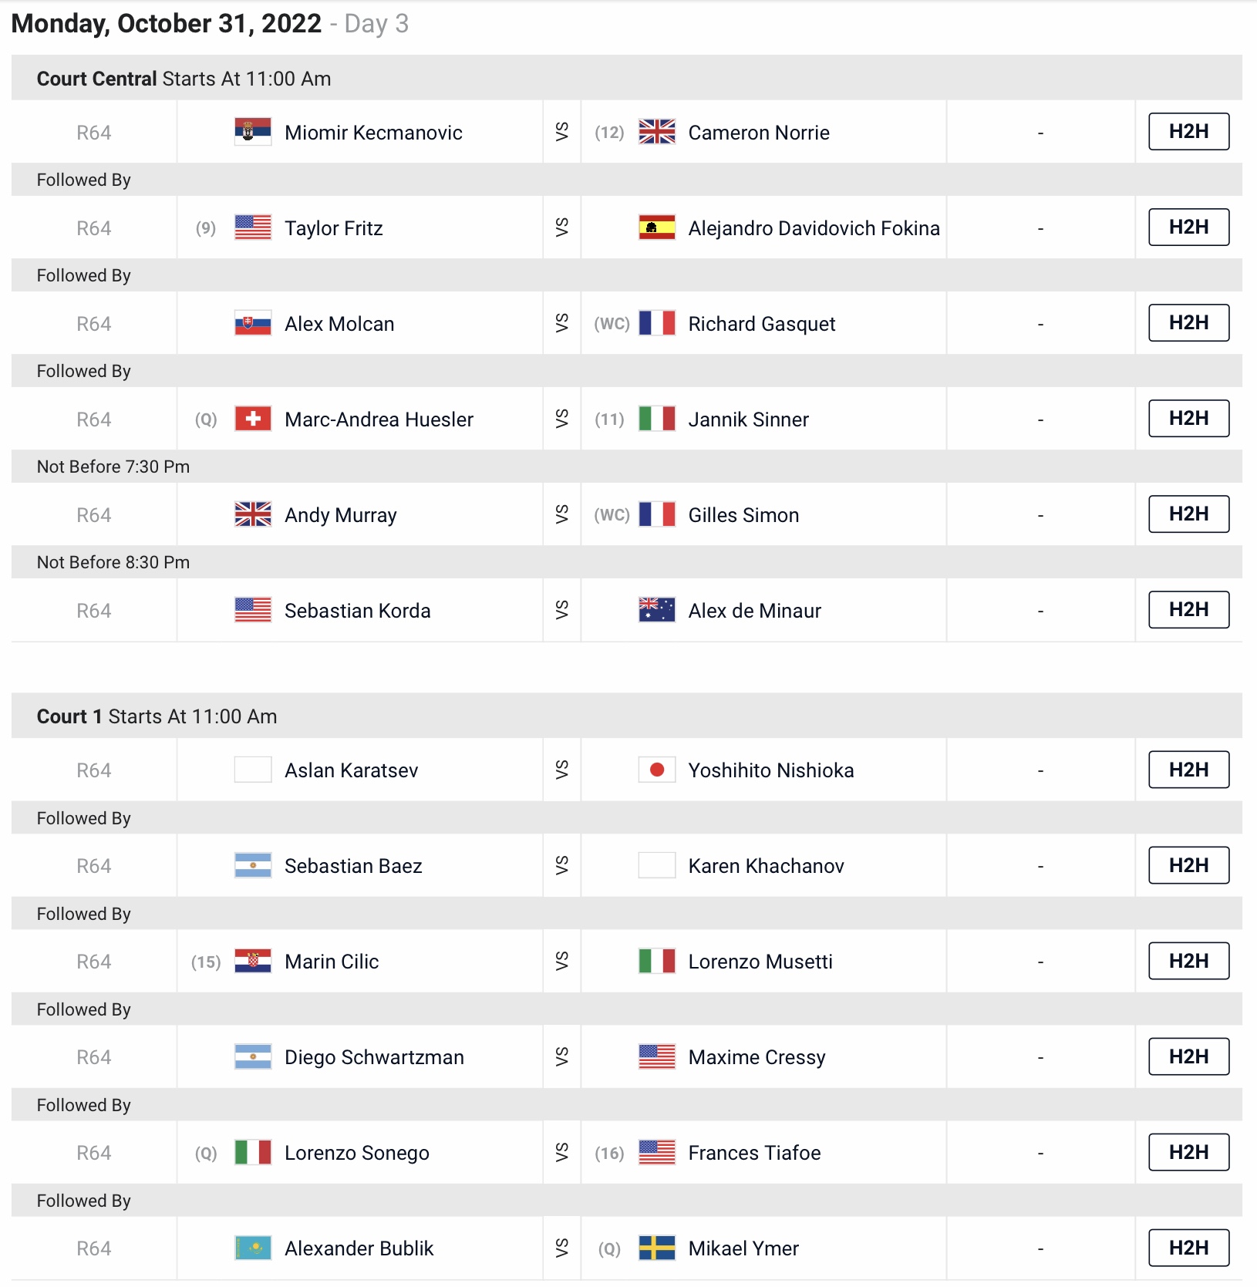Open H2H for Kecmanovic vs Norrie

click(1188, 131)
